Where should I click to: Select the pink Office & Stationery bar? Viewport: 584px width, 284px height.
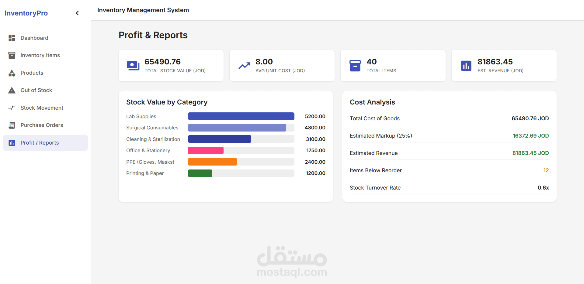click(x=206, y=150)
